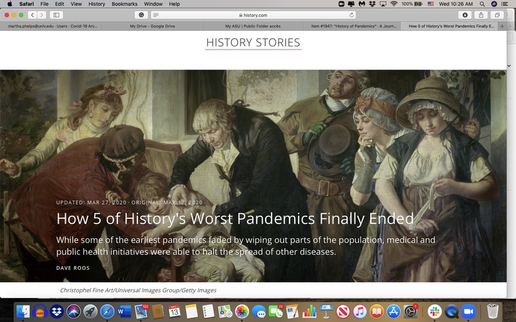Open Microsoft Word from the Dock

(124, 311)
